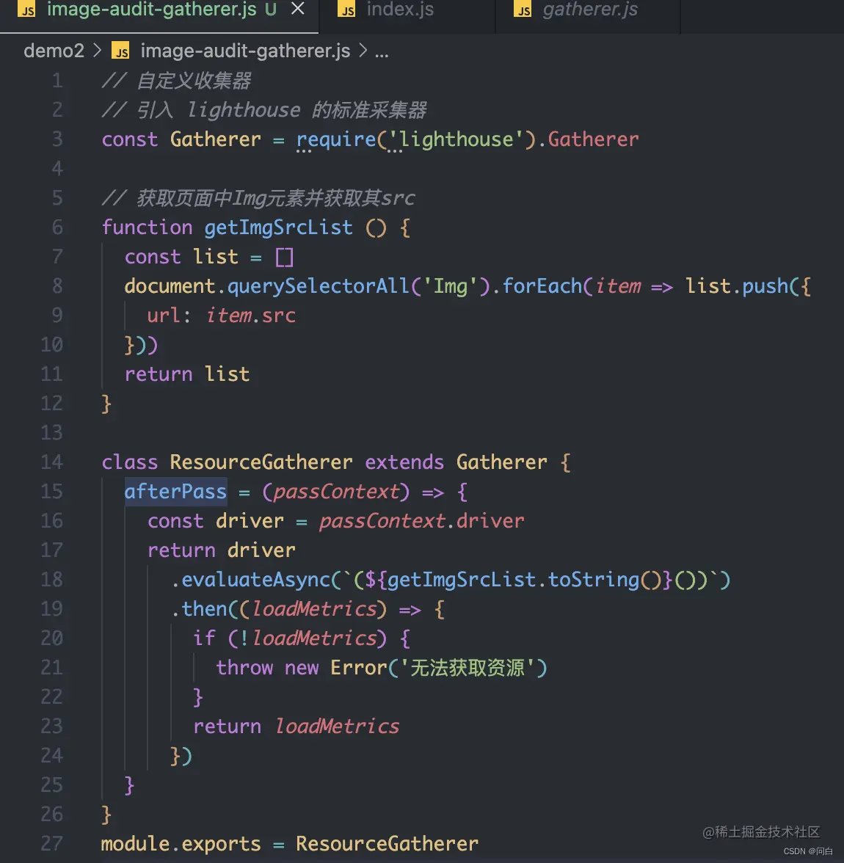
Task: Click 'const list' declaration on line 7
Action: pyautogui.click(x=182, y=257)
